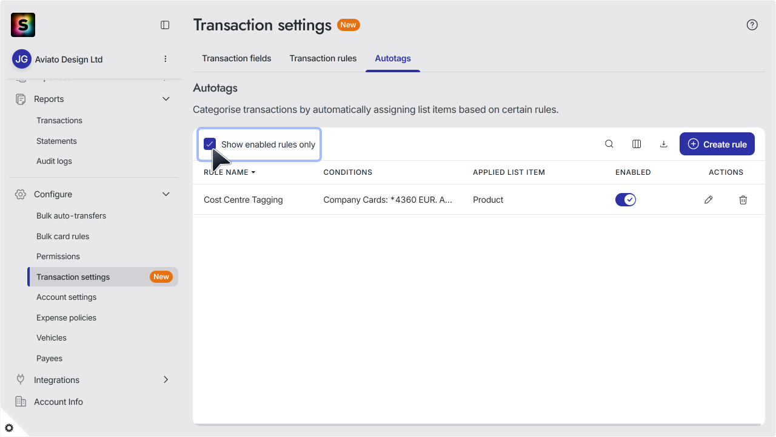Select Transaction settings sidebar item
Viewport: 776px width, 437px height.
pos(103,277)
